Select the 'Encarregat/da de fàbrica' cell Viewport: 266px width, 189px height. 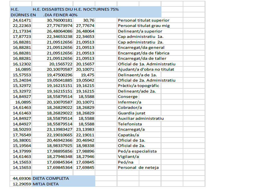click(144, 53)
